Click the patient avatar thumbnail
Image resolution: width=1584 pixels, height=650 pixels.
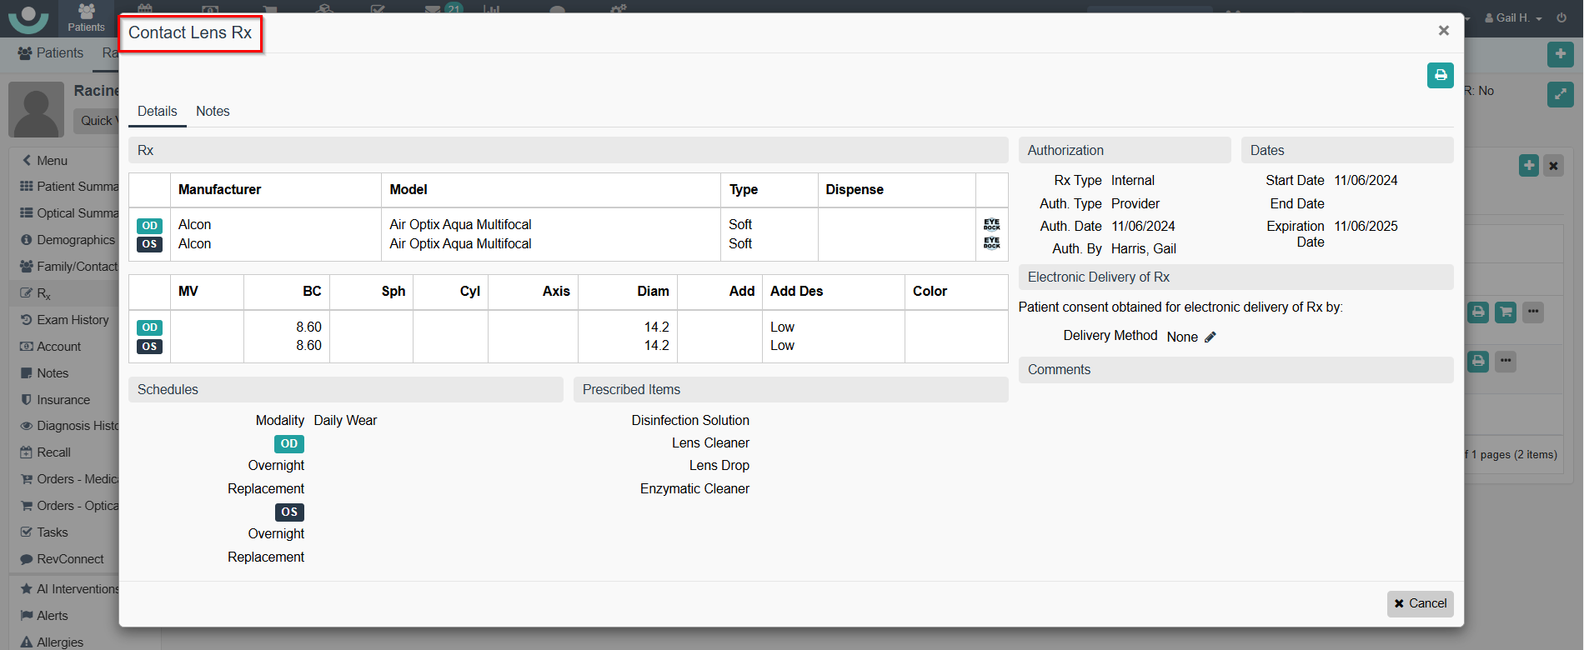tap(36, 109)
